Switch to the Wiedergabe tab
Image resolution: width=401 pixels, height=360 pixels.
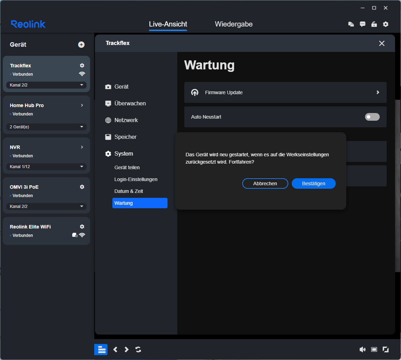[x=233, y=24]
